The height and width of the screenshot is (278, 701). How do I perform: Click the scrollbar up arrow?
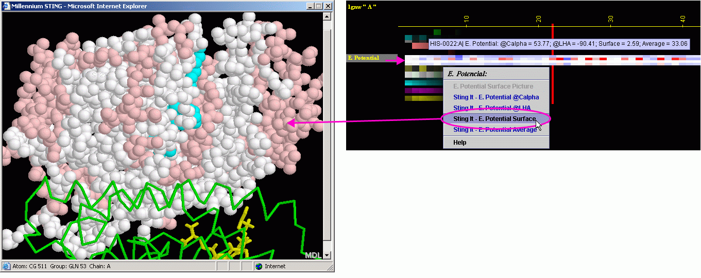click(x=327, y=16)
